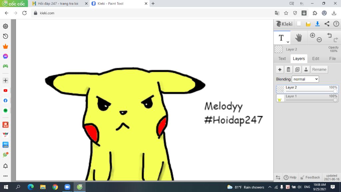This screenshot has height=192, width=341.
Task: Click the updated 2021-06-16 note
Action: tap(331, 177)
